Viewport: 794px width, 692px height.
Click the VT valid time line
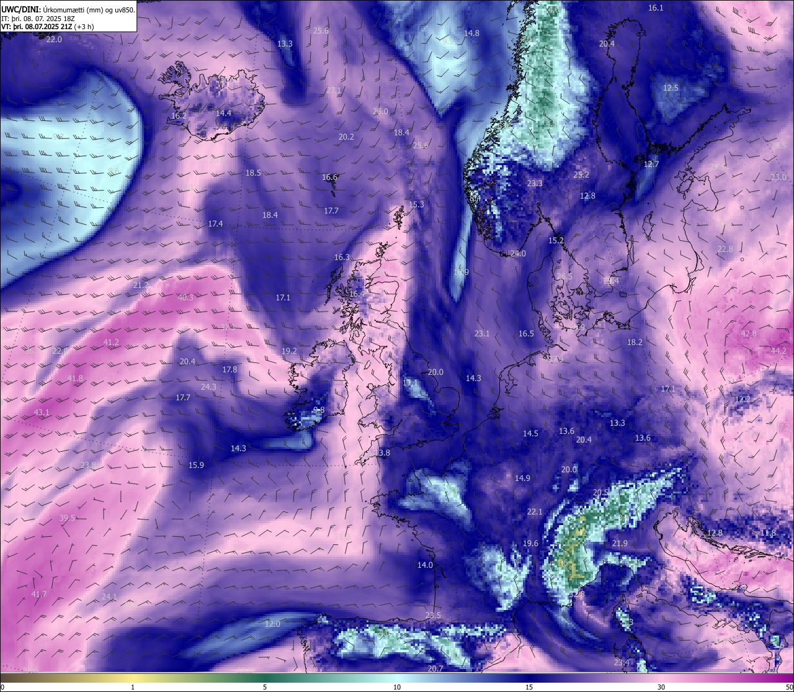[48, 26]
